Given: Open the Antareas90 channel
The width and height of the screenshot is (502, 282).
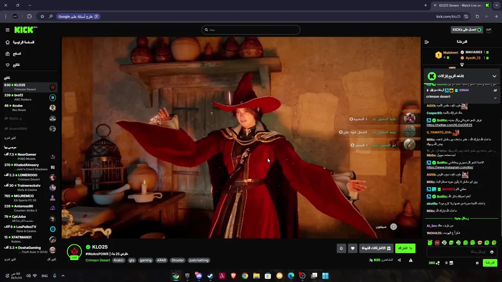Looking at the screenshot, I should click(30, 208).
